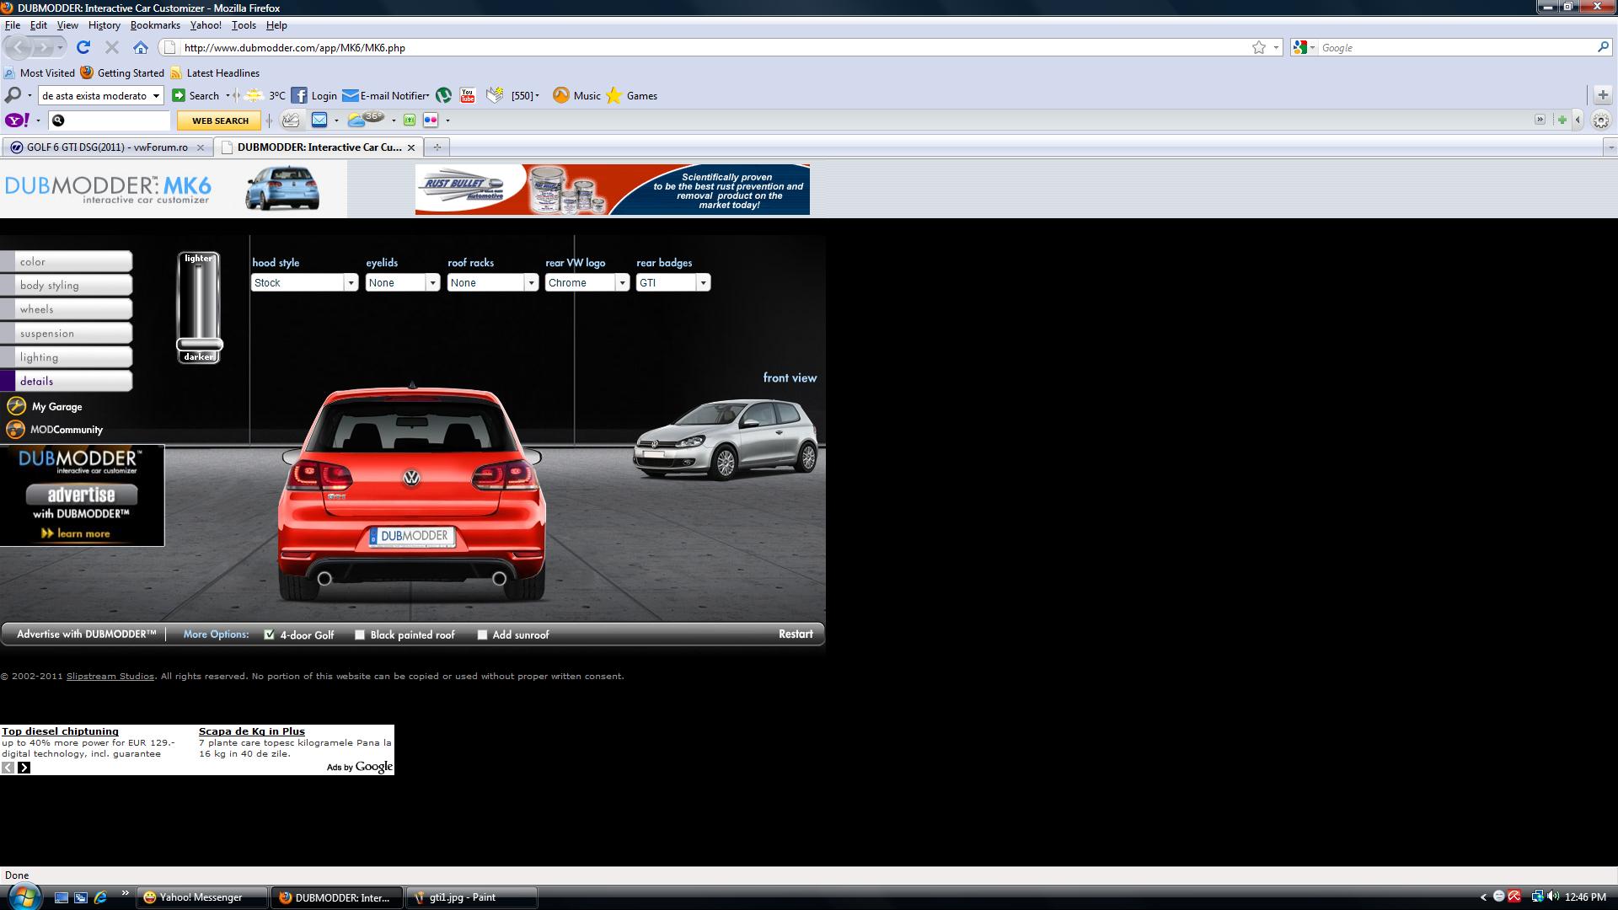Open the Top diesel chiptuning ad link
This screenshot has width=1618, height=910.
pos(60,731)
